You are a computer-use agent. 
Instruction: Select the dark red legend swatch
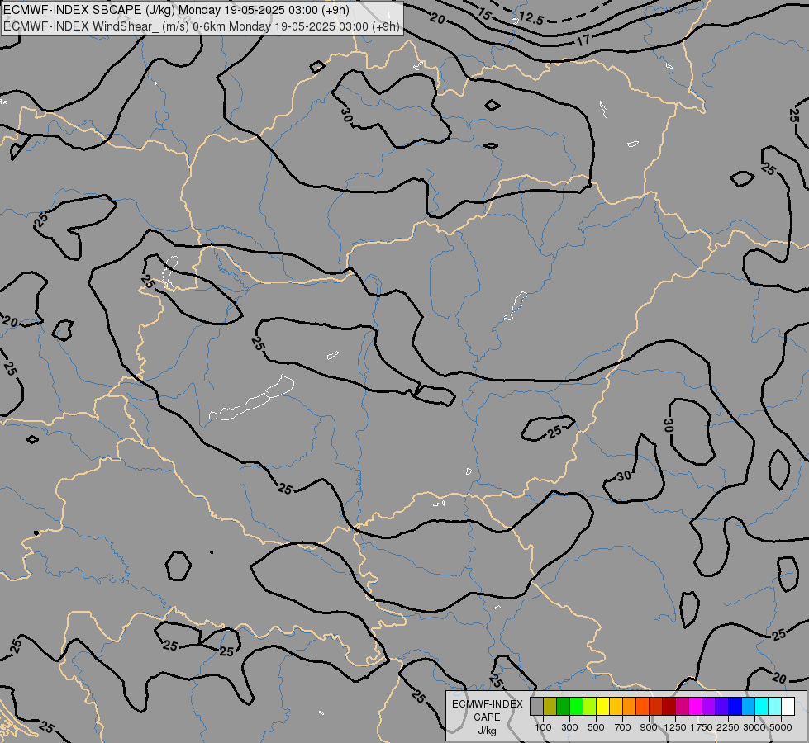point(669,706)
